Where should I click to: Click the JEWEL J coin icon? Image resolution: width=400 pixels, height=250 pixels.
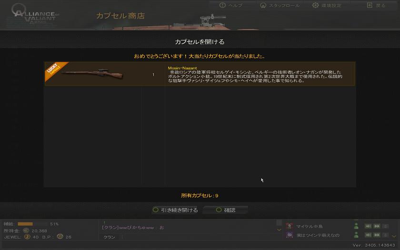(x=27, y=237)
